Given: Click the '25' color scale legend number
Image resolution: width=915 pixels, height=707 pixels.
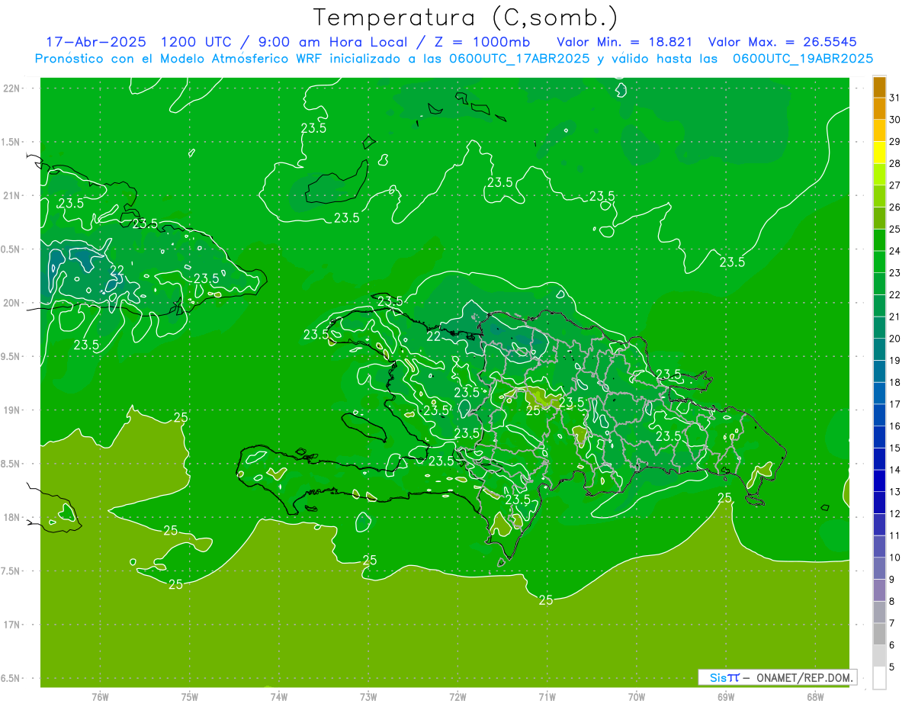Looking at the screenshot, I should pos(895,229).
